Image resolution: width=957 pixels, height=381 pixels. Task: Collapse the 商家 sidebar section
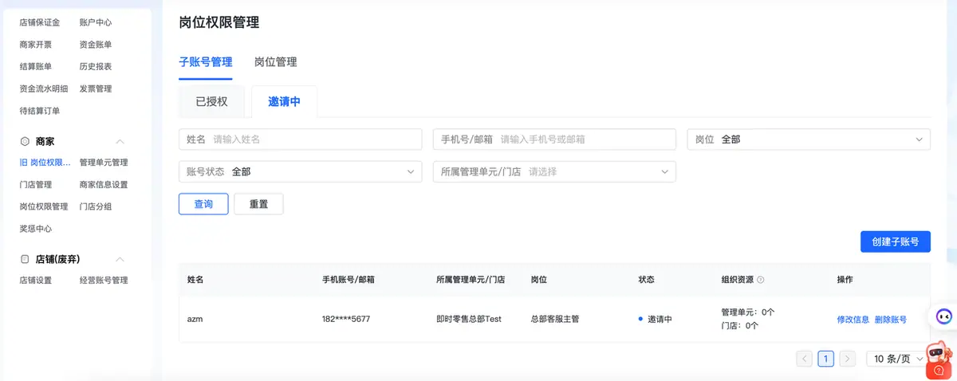120,141
